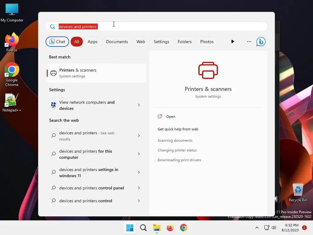Launch Firefox from the taskbar

pos(170,228)
